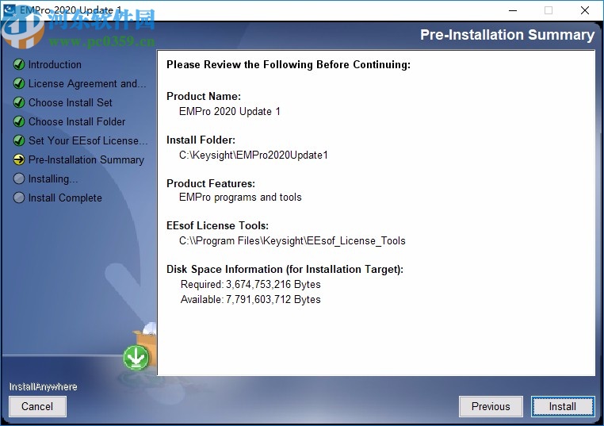Click the empty circle icon beside Installing
The image size is (604, 426).
19,178
